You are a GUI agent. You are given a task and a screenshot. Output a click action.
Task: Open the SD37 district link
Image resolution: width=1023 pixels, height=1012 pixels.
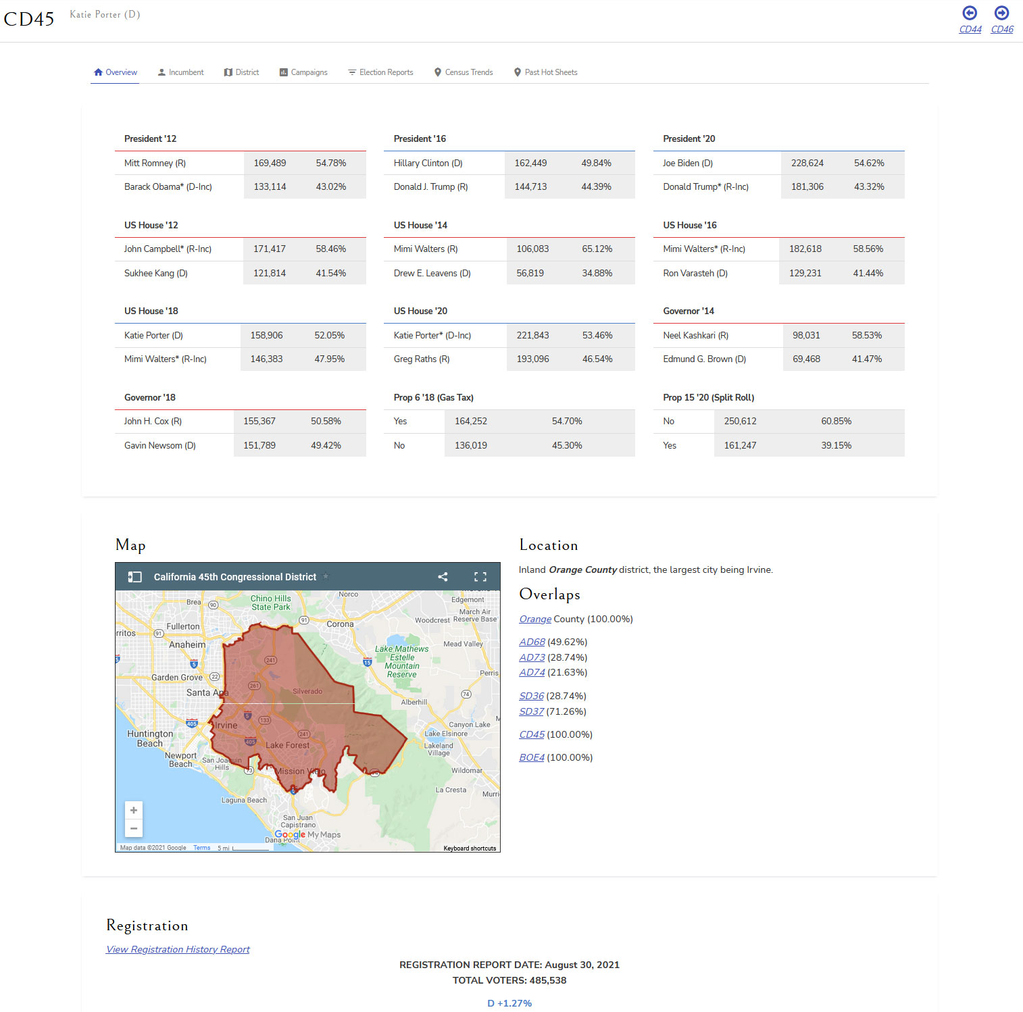coord(531,712)
